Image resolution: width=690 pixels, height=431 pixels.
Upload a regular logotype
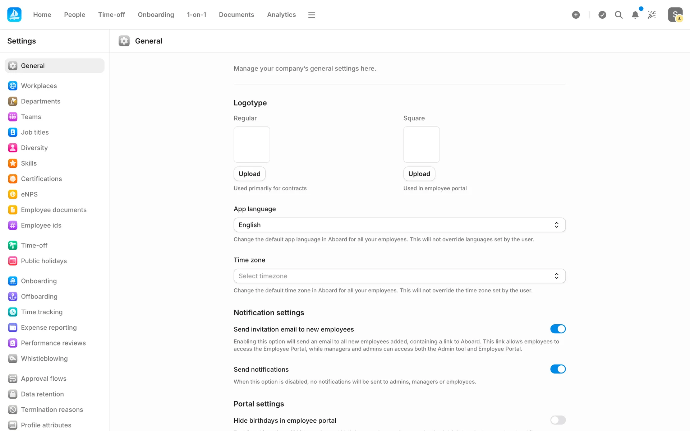click(249, 174)
